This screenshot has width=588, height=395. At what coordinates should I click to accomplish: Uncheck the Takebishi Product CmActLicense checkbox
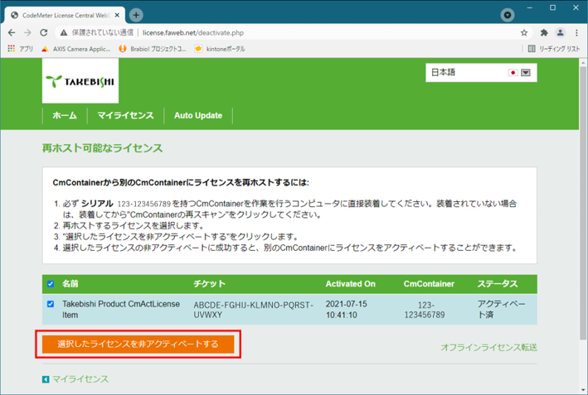(51, 304)
